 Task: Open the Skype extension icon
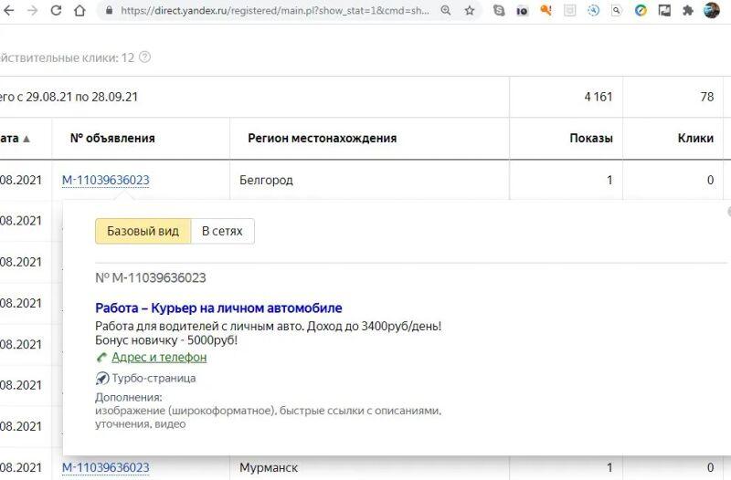(x=498, y=11)
